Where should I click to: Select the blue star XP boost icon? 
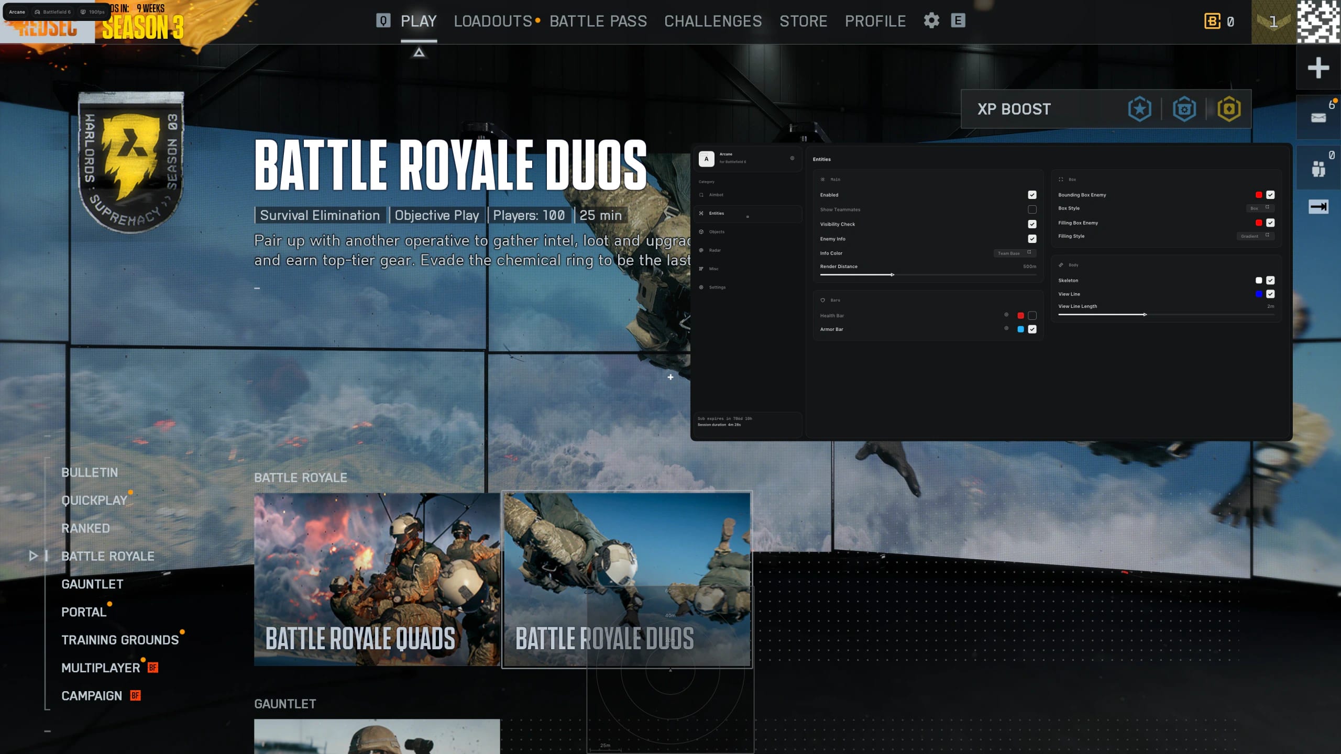tap(1139, 109)
